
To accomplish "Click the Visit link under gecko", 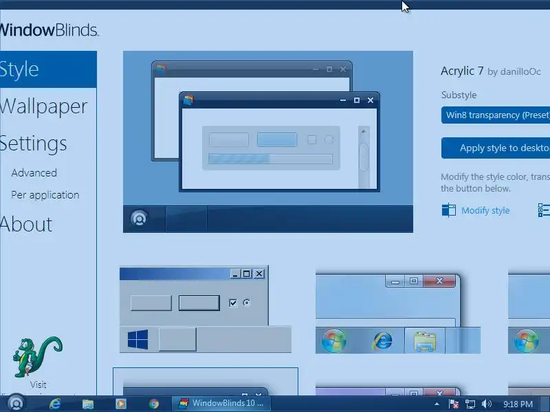I will tap(38, 385).
